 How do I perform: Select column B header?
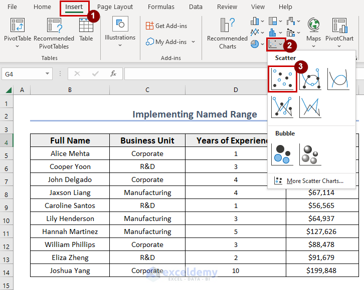(70, 90)
